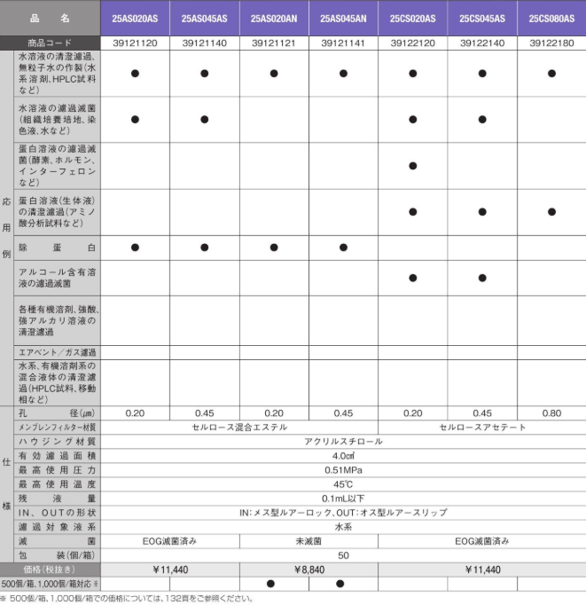Click the 25AS020AS column header
Screen dimensions: 586x605
pos(135,18)
